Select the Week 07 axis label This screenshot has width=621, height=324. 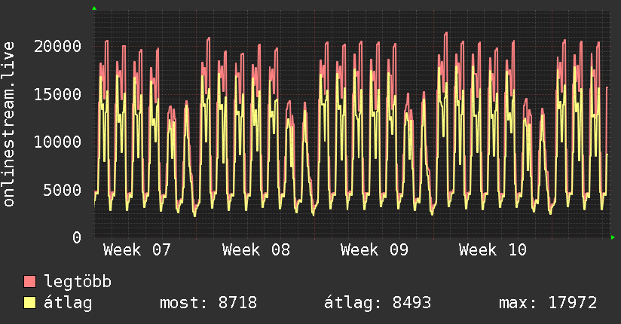click(x=137, y=250)
